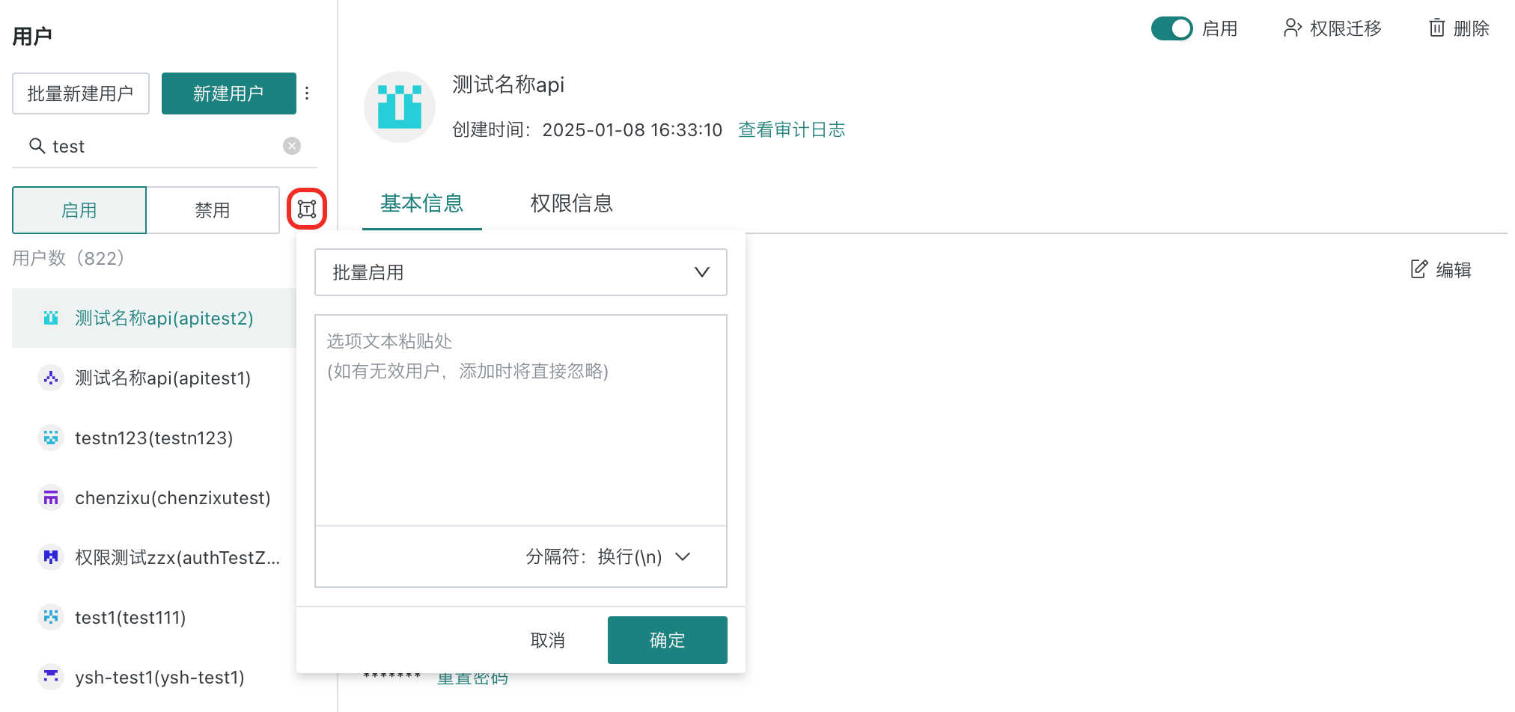Clear the test search text
Viewport: 1515px width, 712px height.
click(292, 146)
